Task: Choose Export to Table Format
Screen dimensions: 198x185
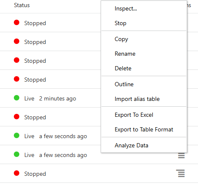Action: [x=144, y=129]
